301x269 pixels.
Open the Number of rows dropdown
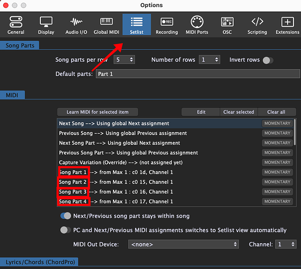tap(209, 60)
